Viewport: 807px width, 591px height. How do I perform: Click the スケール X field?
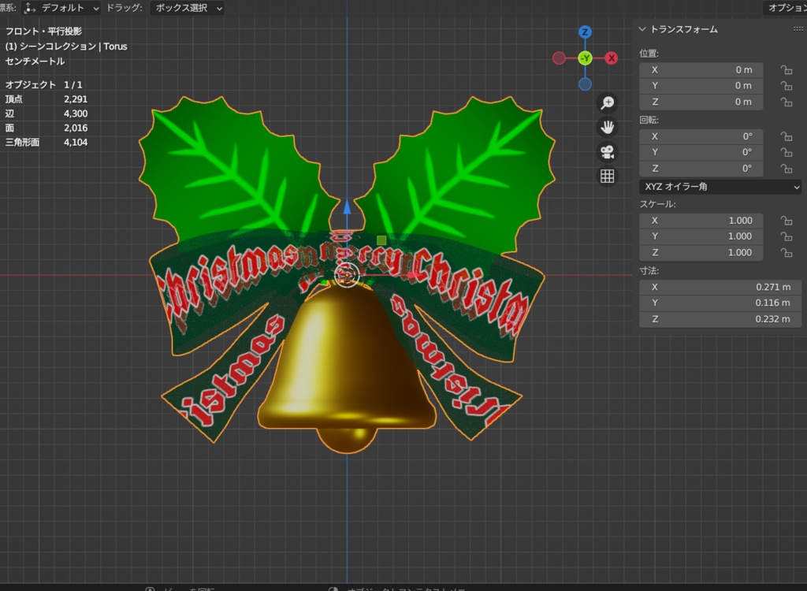[x=701, y=221]
